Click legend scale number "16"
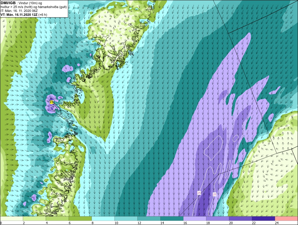Image resolution: width=298 pixels, height=225 pixels. point(185,223)
